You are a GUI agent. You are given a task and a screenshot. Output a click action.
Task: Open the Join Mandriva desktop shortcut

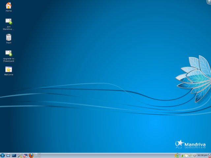[9, 21]
